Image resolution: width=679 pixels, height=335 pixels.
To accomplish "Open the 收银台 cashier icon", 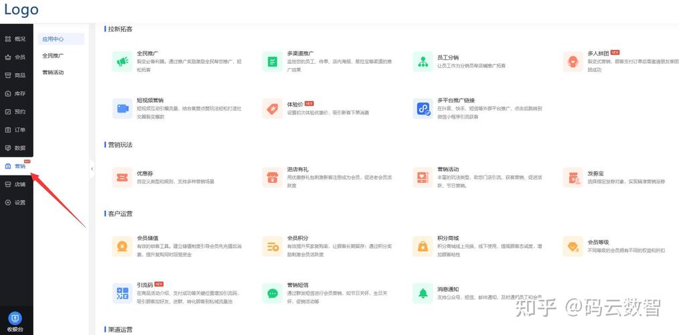I will point(15,319).
